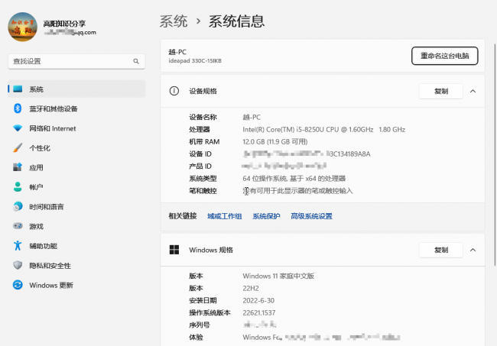
Task: Open the 蓝牙和其他设备 settings page
Action: [x=76, y=108]
